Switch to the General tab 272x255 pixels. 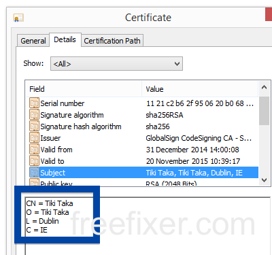click(33, 41)
